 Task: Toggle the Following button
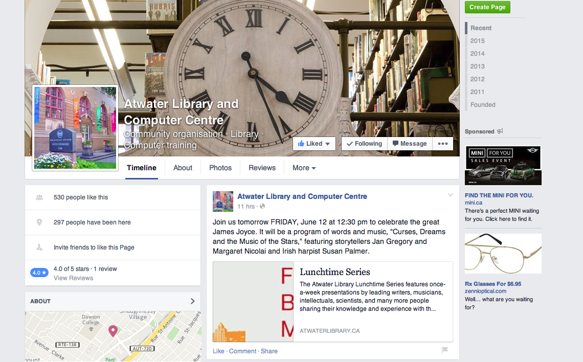(364, 144)
